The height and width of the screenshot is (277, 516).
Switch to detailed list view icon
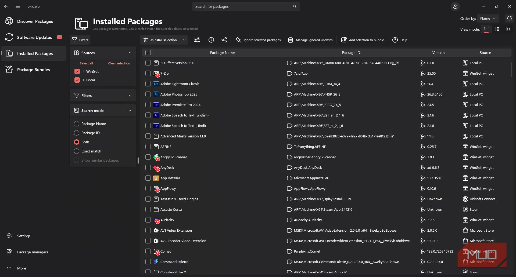[497, 29]
